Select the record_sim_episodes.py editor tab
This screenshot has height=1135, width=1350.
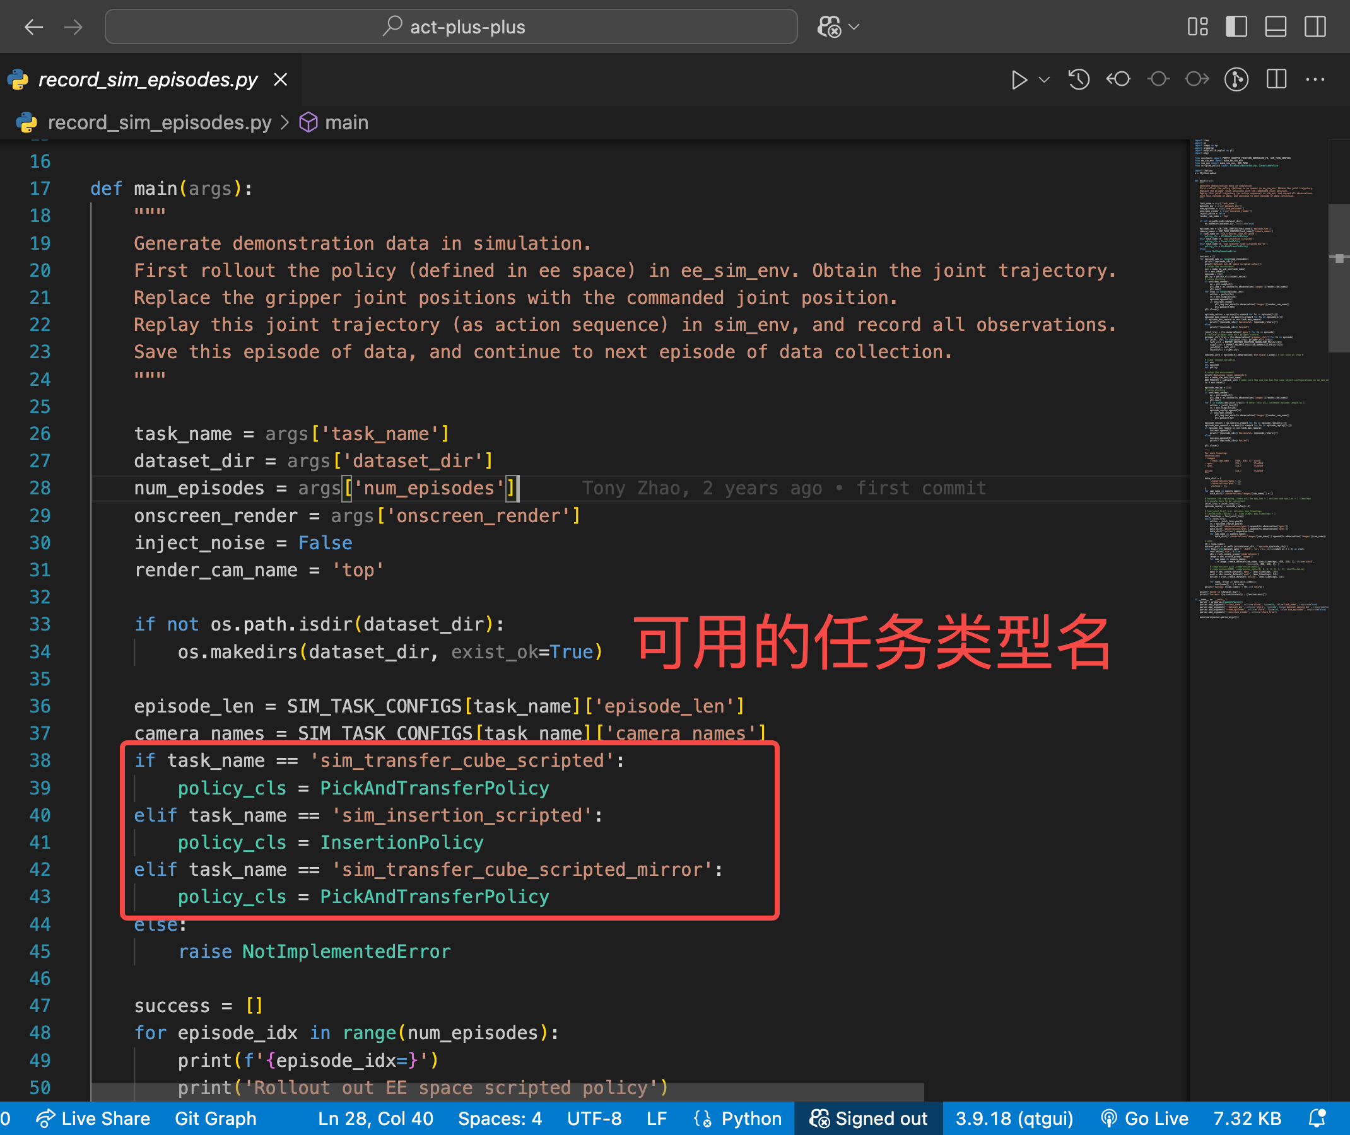pos(148,80)
